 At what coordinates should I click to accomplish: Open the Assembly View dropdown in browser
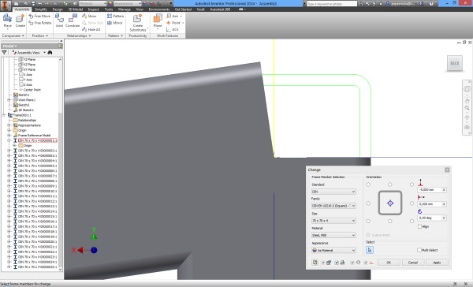[45, 53]
